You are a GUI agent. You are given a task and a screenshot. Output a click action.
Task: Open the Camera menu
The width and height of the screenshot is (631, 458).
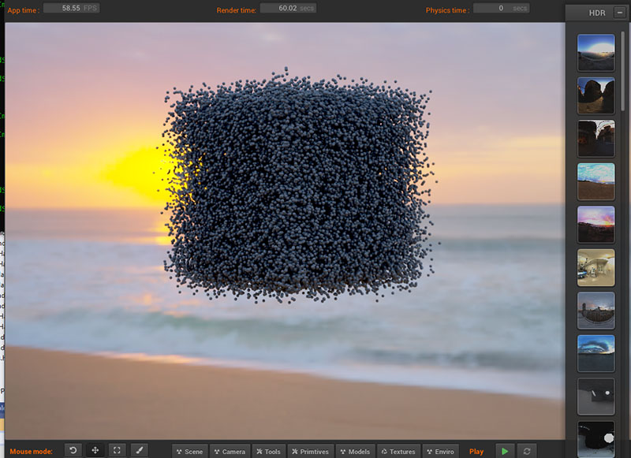point(229,451)
